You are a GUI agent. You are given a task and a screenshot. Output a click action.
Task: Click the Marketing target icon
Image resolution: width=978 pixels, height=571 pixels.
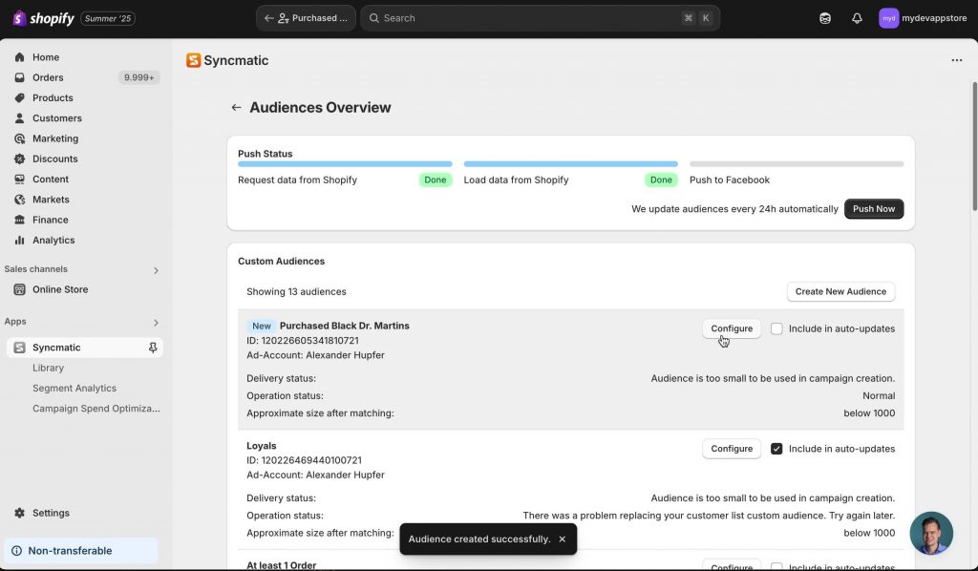(x=19, y=138)
